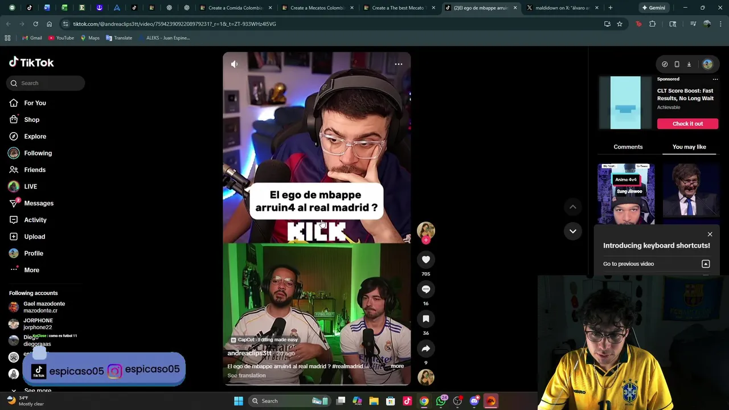This screenshot has height=410, width=729.
Task: Open the Shop section
Action: pyautogui.click(x=32, y=120)
